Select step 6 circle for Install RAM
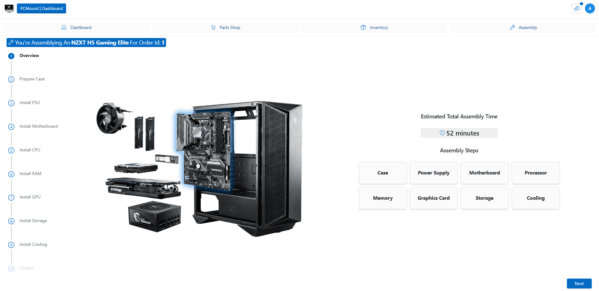This screenshot has height=291, width=599. 11,174
